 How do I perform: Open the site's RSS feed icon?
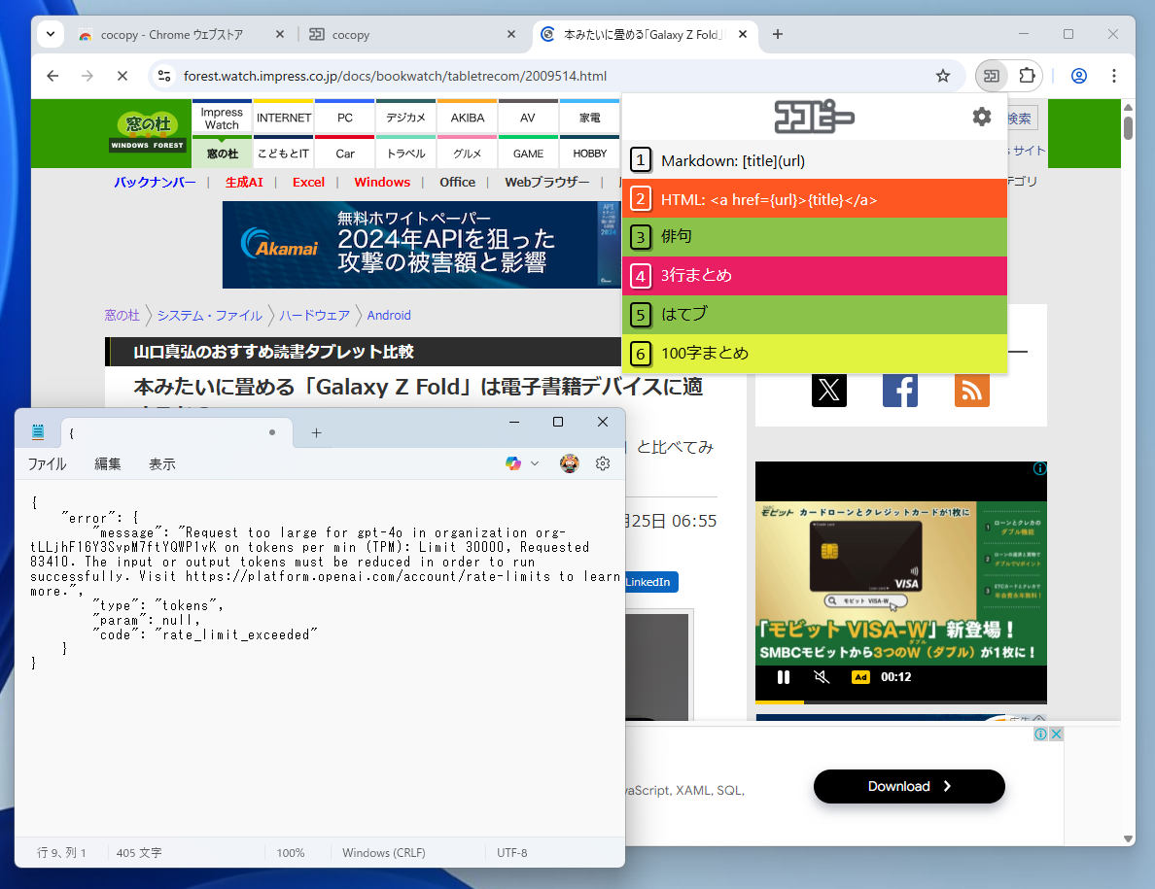point(970,390)
